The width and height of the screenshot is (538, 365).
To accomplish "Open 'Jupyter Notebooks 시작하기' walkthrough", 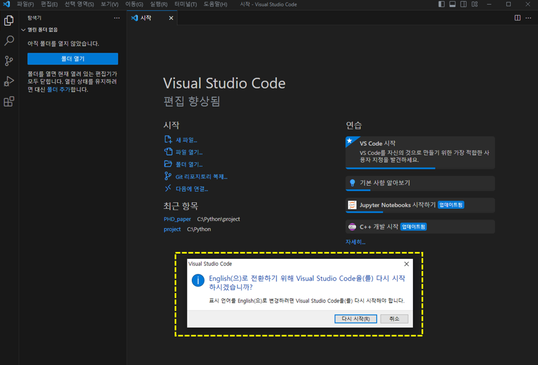I will pos(420,205).
